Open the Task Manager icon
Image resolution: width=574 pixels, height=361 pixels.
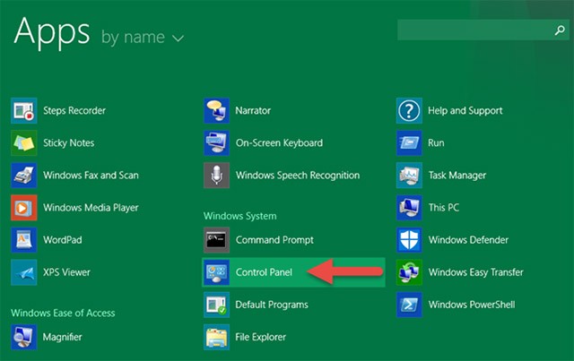click(409, 176)
